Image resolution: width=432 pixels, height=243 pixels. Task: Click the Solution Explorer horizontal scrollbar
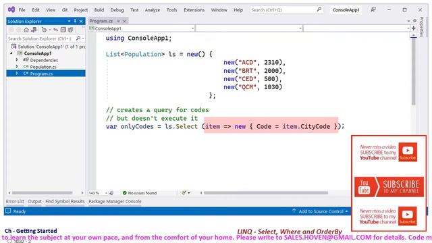click(x=43, y=193)
